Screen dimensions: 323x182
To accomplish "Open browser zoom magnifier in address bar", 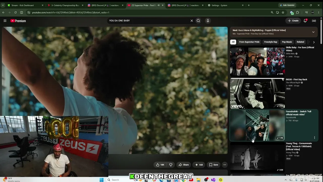I will point(272,12).
